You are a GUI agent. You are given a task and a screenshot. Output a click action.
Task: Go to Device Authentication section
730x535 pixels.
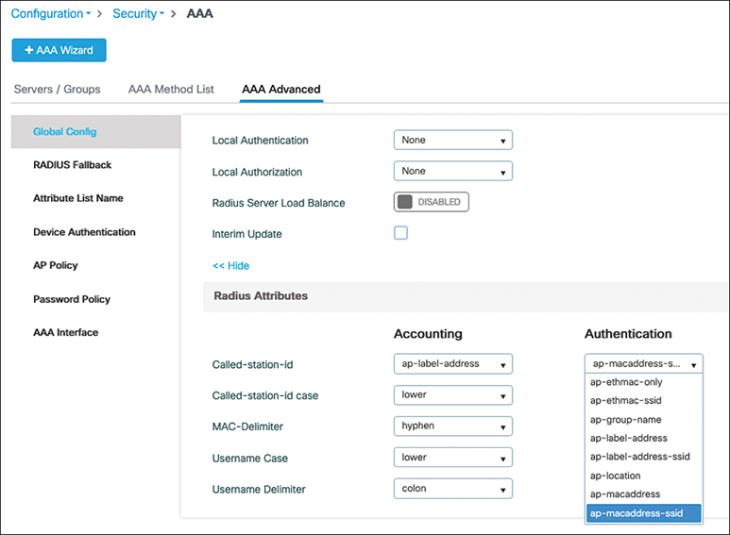pos(84,232)
